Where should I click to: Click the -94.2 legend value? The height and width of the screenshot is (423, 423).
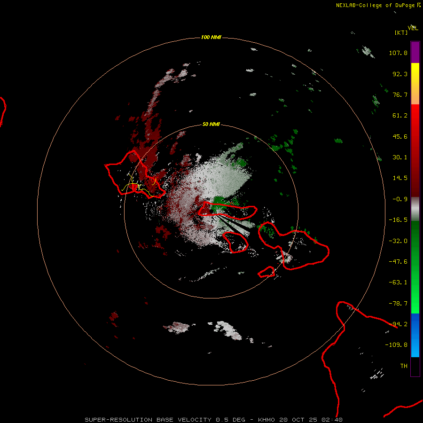pos(398,324)
